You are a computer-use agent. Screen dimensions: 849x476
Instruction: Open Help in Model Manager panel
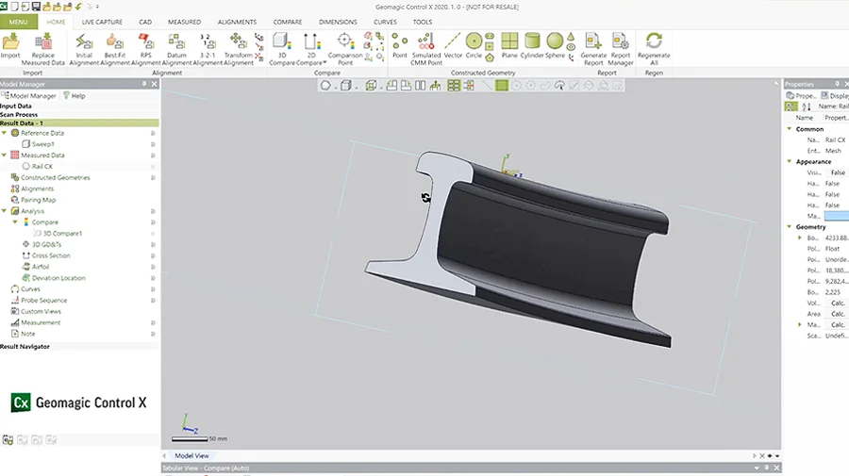[74, 95]
